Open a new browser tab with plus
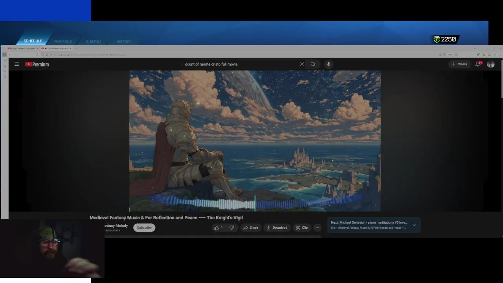This screenshot has width=503, height=283. (76, 48)
